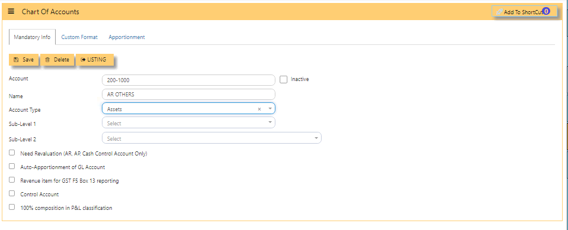Delete the current account
568x230 pixels.
57,60
